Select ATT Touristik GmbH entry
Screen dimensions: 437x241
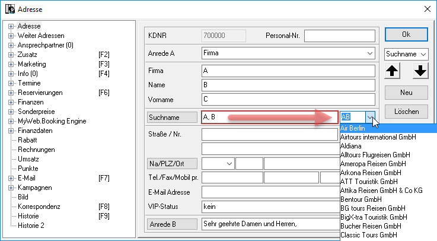pos(388,182)
